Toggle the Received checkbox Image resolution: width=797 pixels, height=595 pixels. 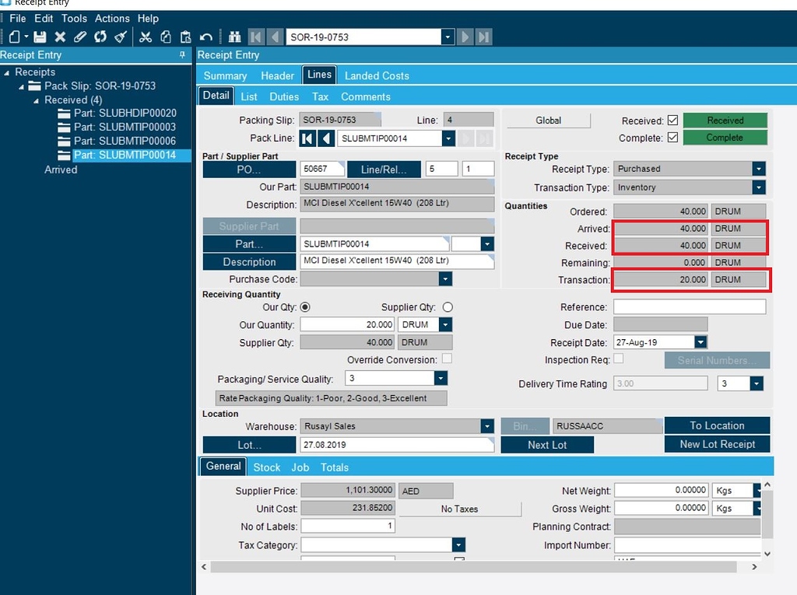coord(674,120)
